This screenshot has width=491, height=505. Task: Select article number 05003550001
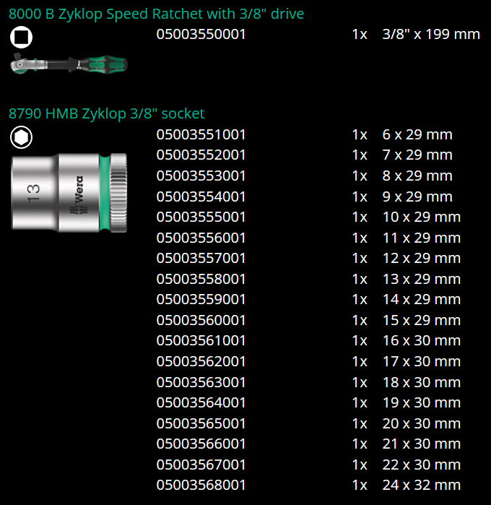click(x=201, y=35)
